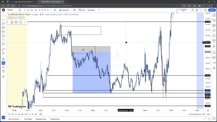Open the go-to-date calendar icon
This screenshot has width=217, height=122.
point(41,115)
